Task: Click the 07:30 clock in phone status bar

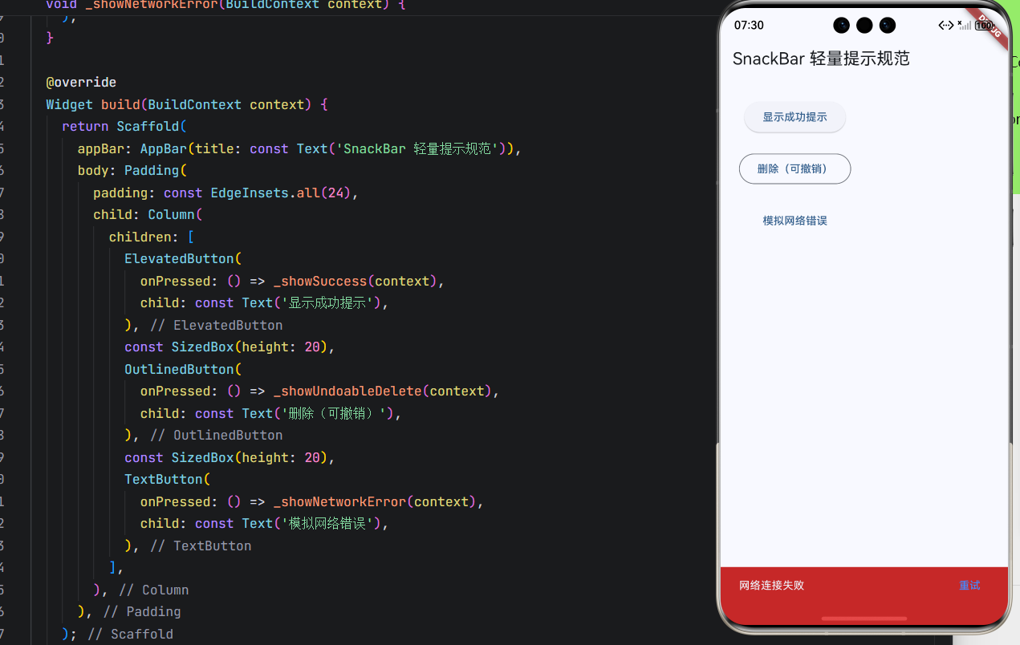Action: (749, 26)
